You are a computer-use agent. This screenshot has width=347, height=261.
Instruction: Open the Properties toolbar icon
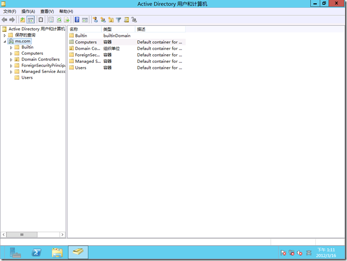pyautogui.click(x=51, y=20)
